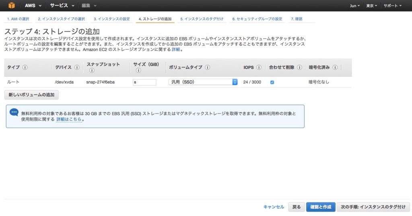Click the /dev/xvda device value

click(64, 82)
